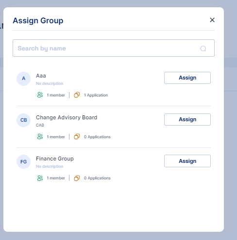Click applications icon under Finance Group
Screen dimensions: 237x240
(x=77, y=178)
